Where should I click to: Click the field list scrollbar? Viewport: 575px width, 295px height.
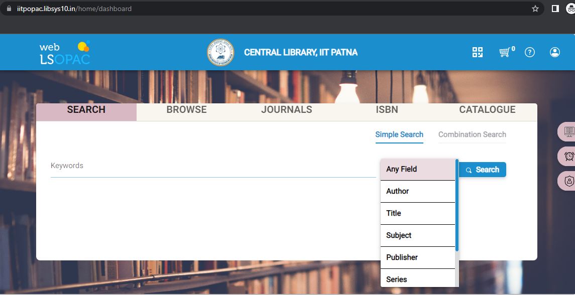coord(457,205)
